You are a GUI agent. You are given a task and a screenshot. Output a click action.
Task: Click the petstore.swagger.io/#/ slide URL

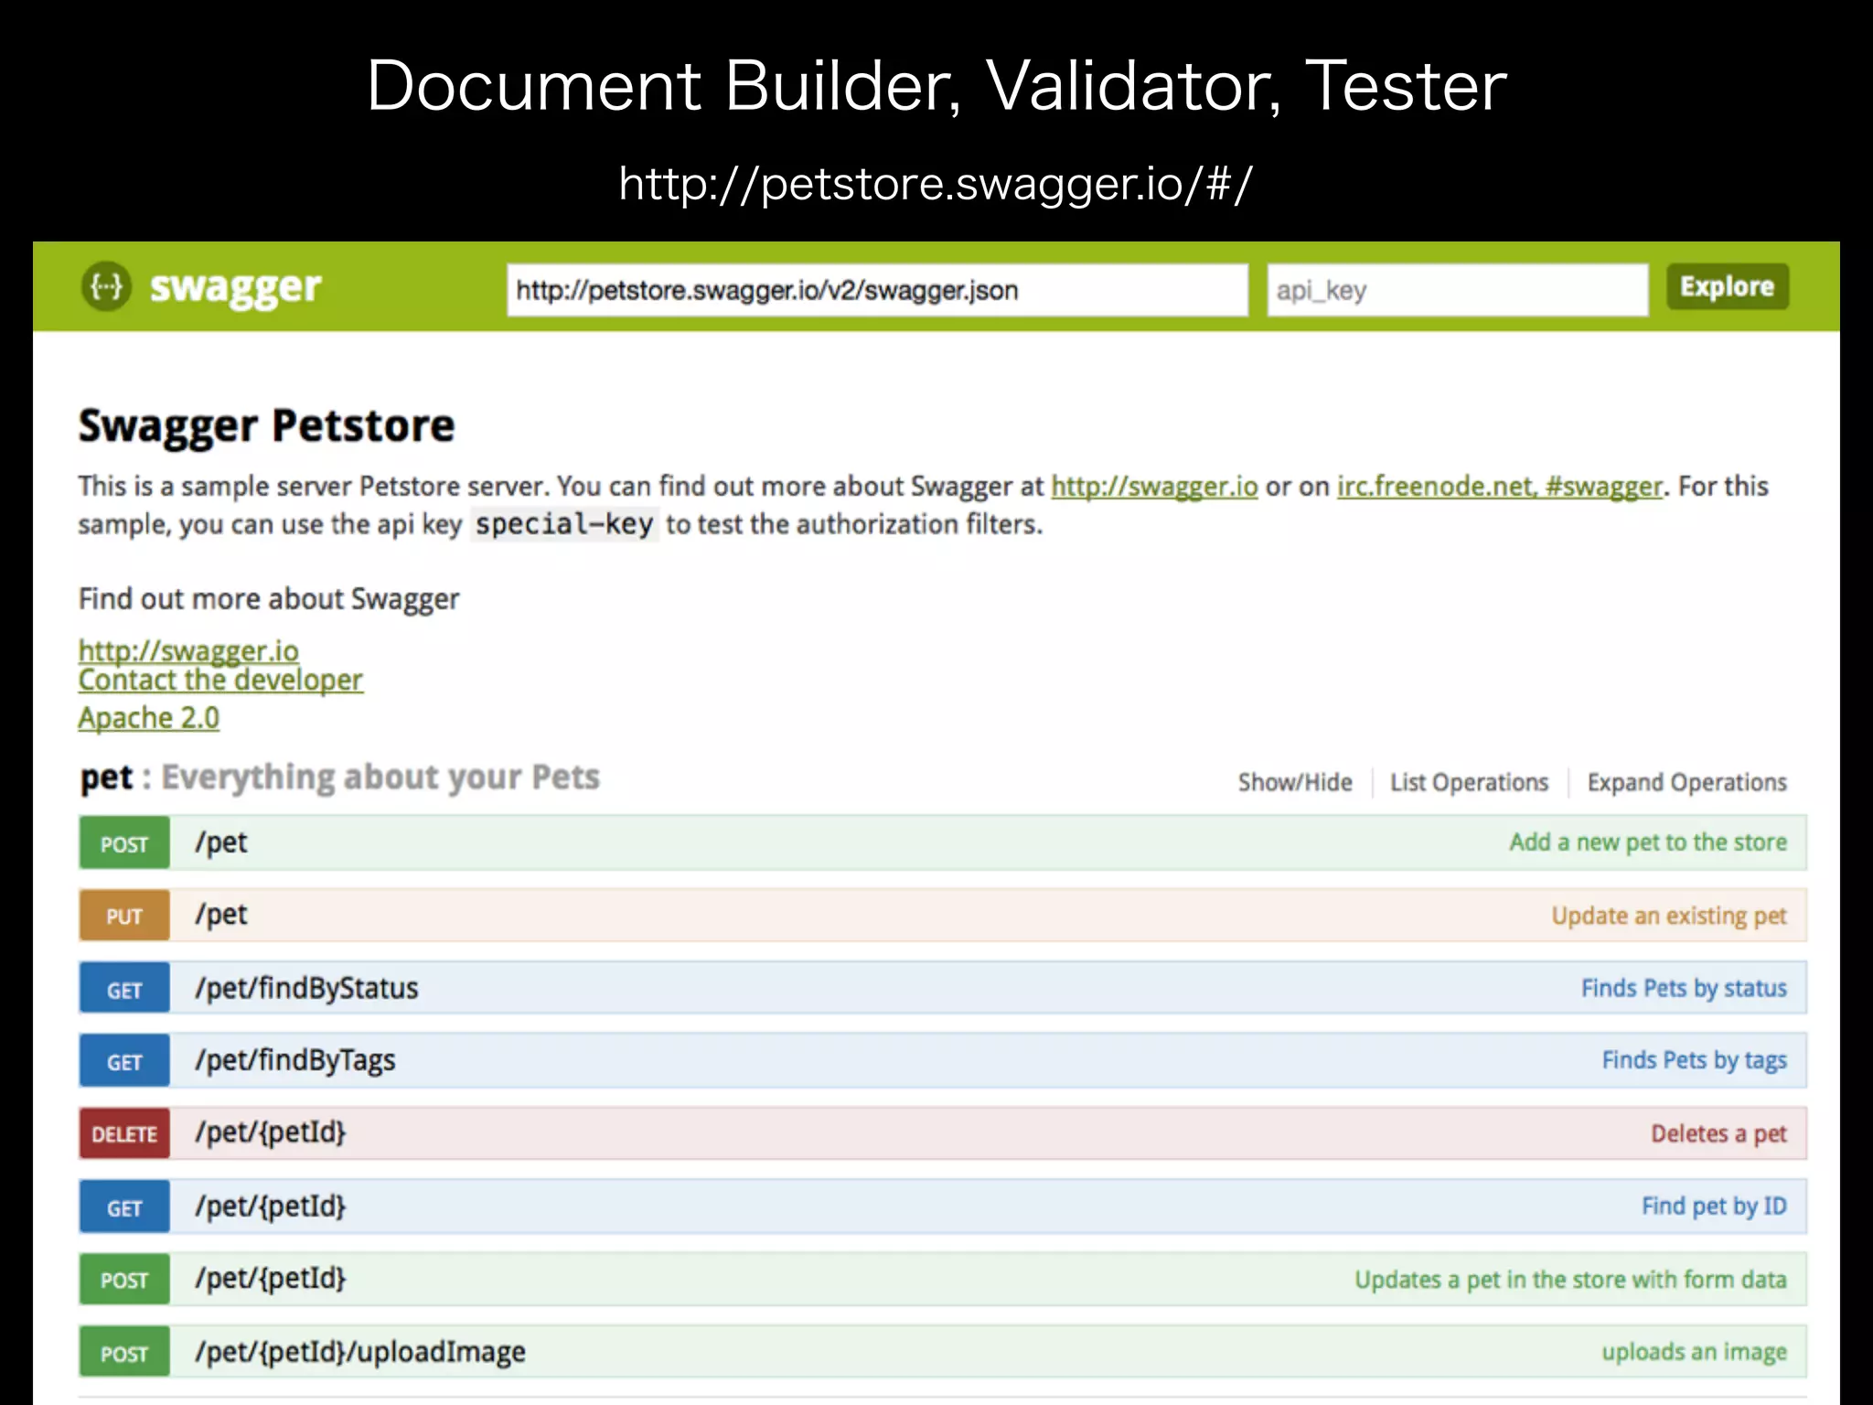pos(935,185)
